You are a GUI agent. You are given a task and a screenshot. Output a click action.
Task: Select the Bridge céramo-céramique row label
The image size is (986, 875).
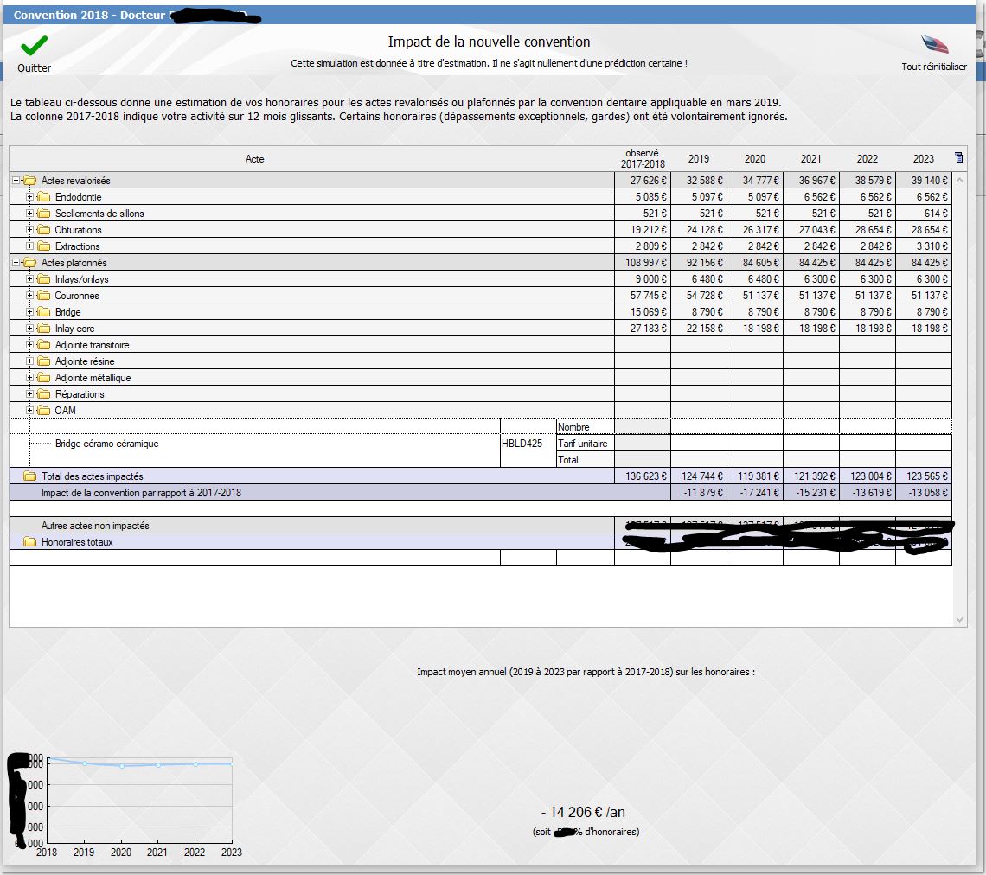(x=107, y=444)
